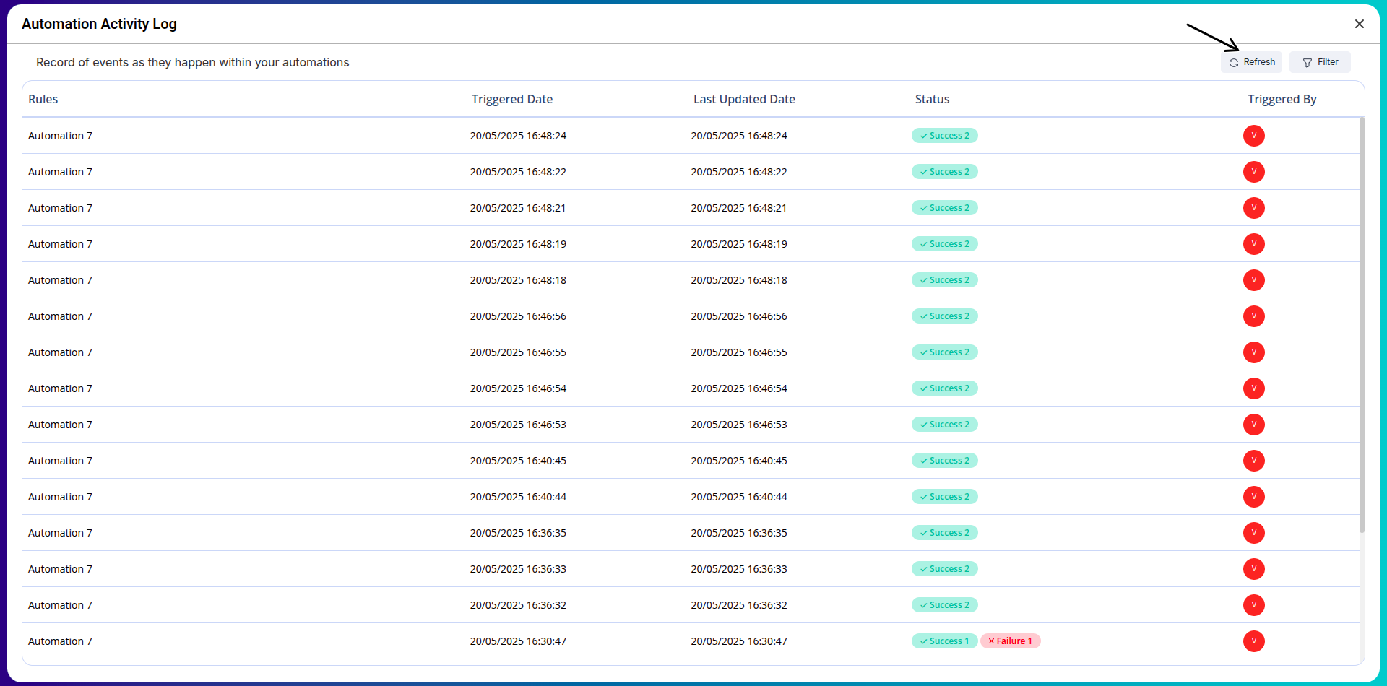1387x686 pixels.
Task: Click the Success 1 badge in 16:30:47 row
Action: pyautogui.click(x=944, y=641)
